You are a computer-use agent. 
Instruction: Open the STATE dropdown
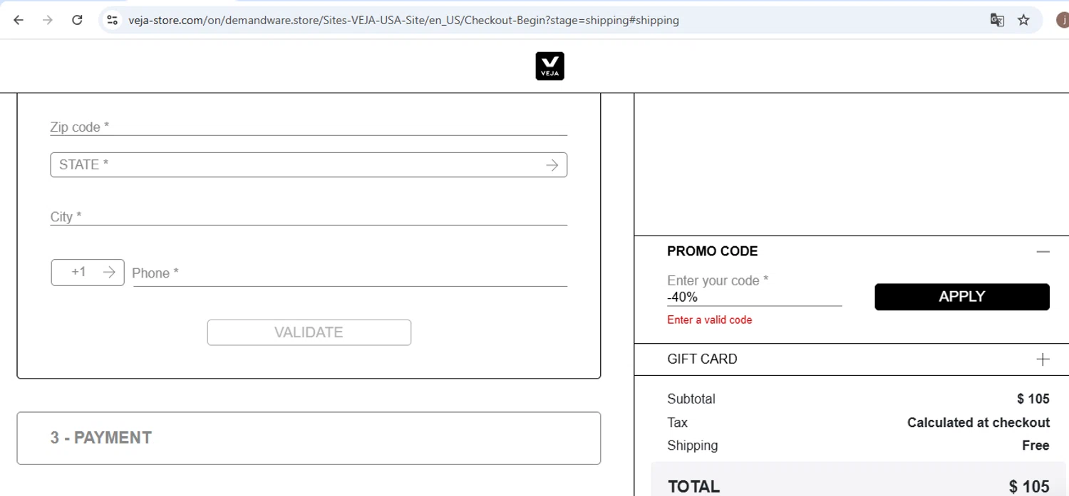click(309, 164)
